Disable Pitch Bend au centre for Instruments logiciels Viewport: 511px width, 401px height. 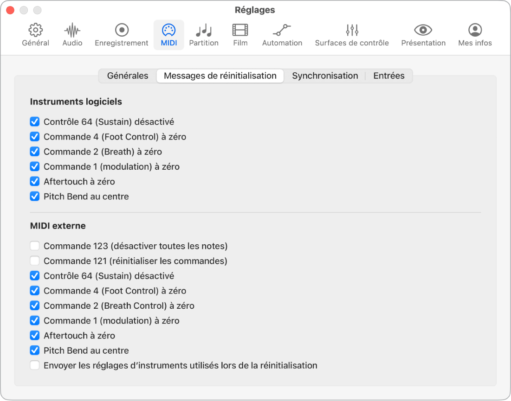(34, 196)
